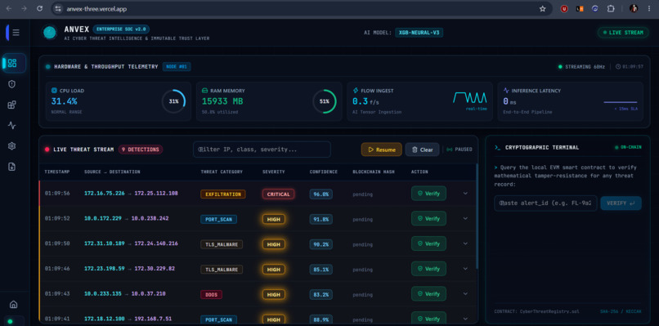
Task: Sort by TIMESTAMP column header
Action: (x=57, y=172)
